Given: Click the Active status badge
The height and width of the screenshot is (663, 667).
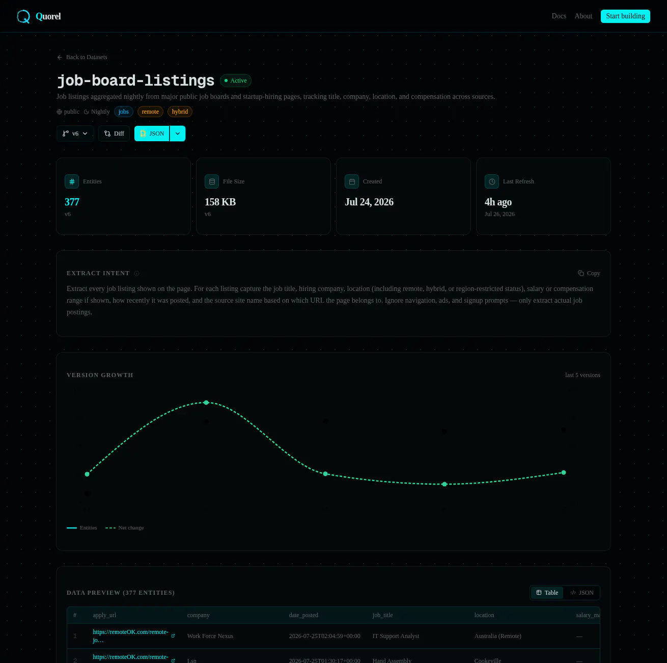Looking at the screenshot, I should 236,81.
